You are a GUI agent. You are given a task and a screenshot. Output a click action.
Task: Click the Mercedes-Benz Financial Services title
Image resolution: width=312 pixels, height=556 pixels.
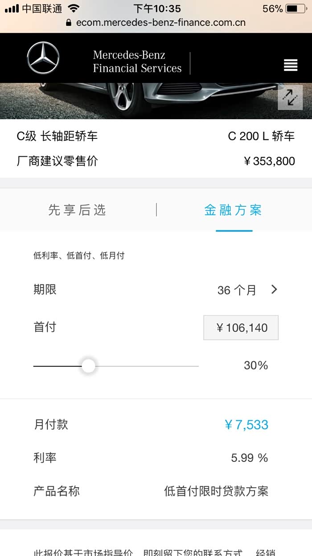[137, 62]
